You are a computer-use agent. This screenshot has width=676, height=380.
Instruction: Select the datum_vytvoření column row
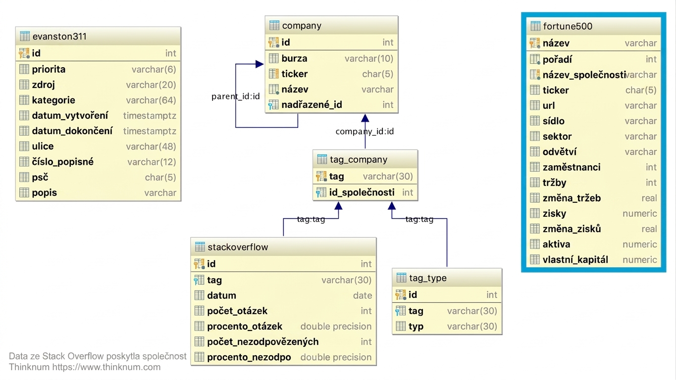[98, 116]
